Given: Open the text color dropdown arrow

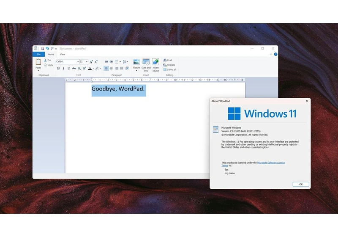Looking at the screenshot, I should [x=93, y=69].
